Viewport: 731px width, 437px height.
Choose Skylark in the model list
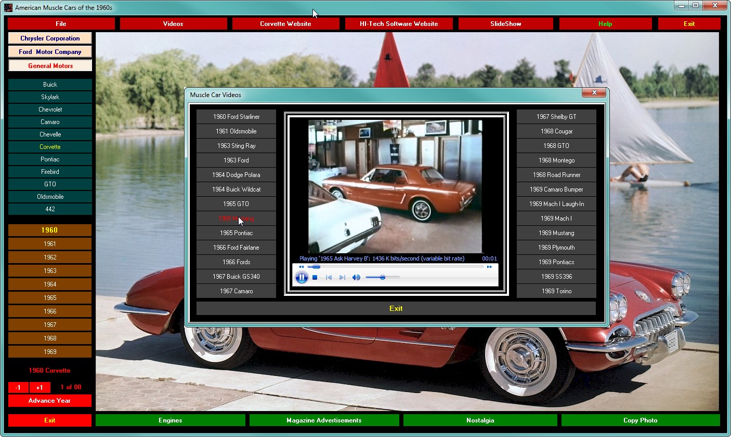point(50,97)
